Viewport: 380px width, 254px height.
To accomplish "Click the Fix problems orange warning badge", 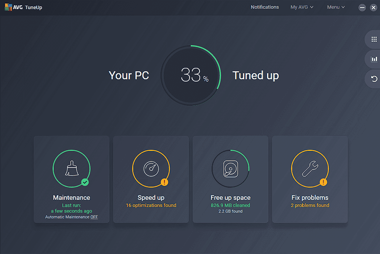I will coord(323,182).
